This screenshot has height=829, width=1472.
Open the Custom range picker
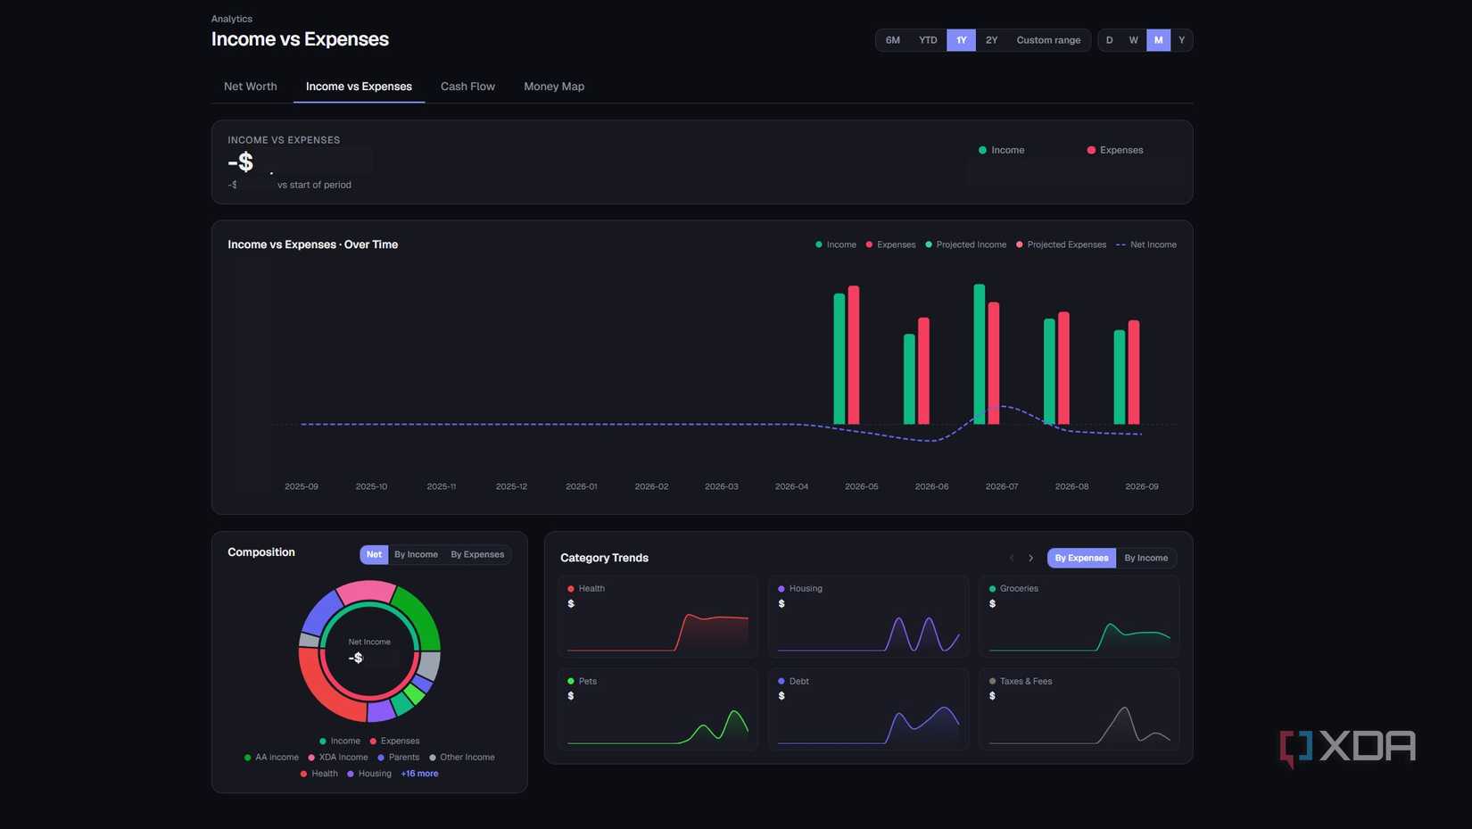coord(1048,40)
